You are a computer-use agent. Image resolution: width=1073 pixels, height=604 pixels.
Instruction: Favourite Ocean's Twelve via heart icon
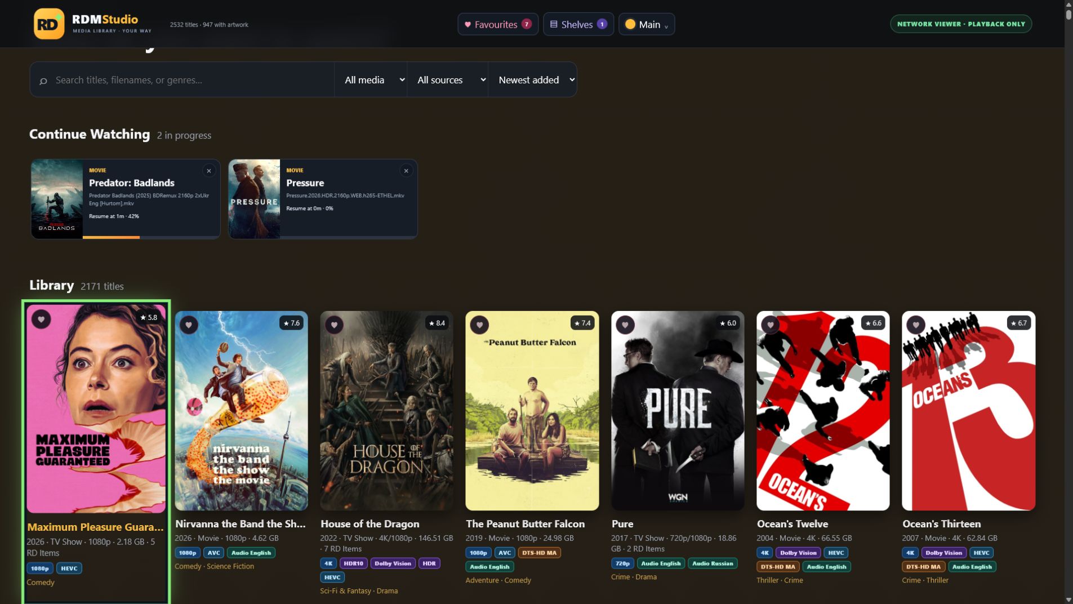point(770,325)
